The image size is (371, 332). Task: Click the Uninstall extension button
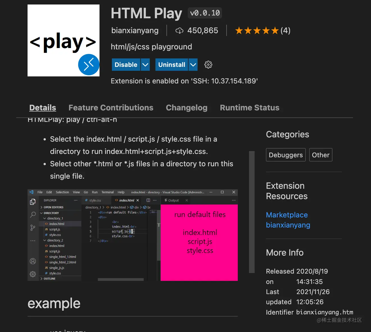tap(172, 65)
